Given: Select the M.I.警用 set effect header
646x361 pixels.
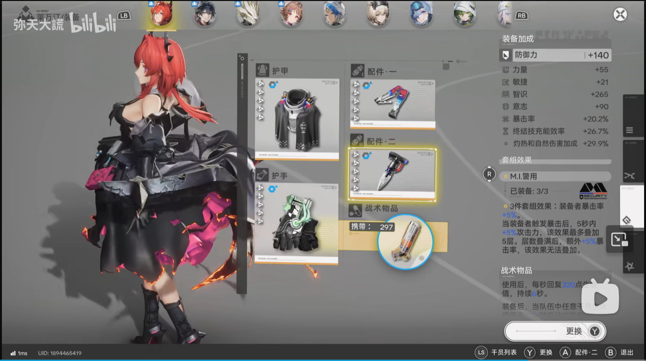Looking at the screenshot, I should click(x=555, y=176).
